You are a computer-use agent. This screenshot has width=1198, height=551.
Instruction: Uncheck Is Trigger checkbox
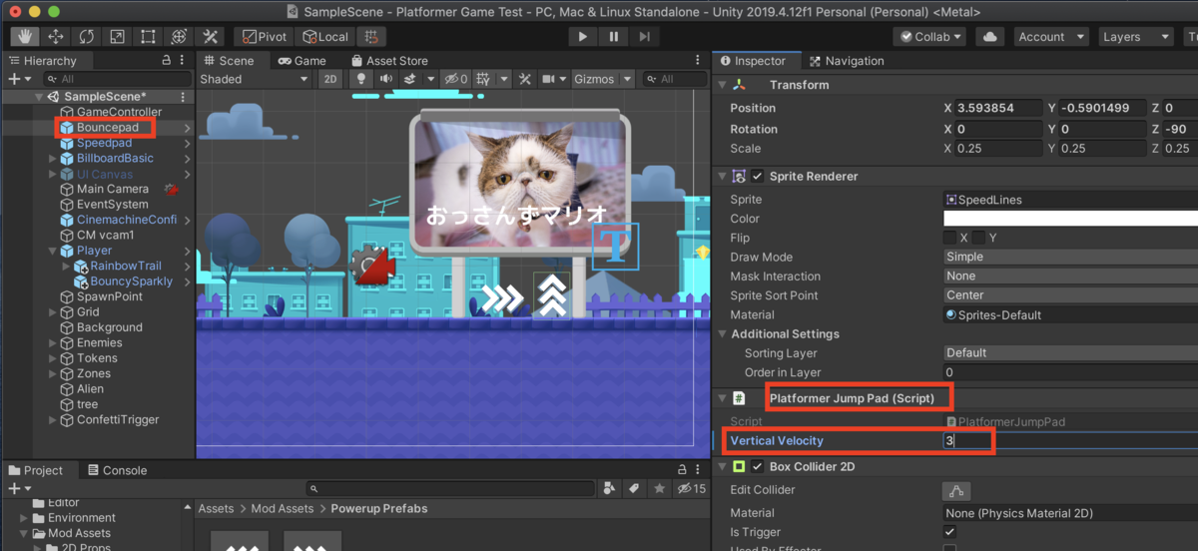click(949, 532)
